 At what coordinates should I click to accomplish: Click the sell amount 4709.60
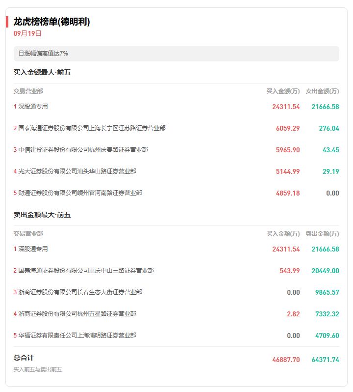[x=327, y=336]
